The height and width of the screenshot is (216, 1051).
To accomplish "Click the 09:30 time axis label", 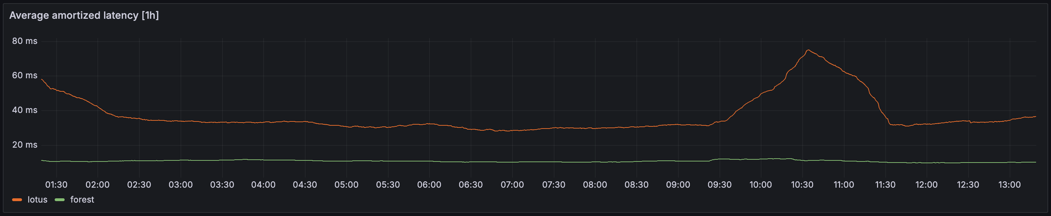I will click(720, 185).
